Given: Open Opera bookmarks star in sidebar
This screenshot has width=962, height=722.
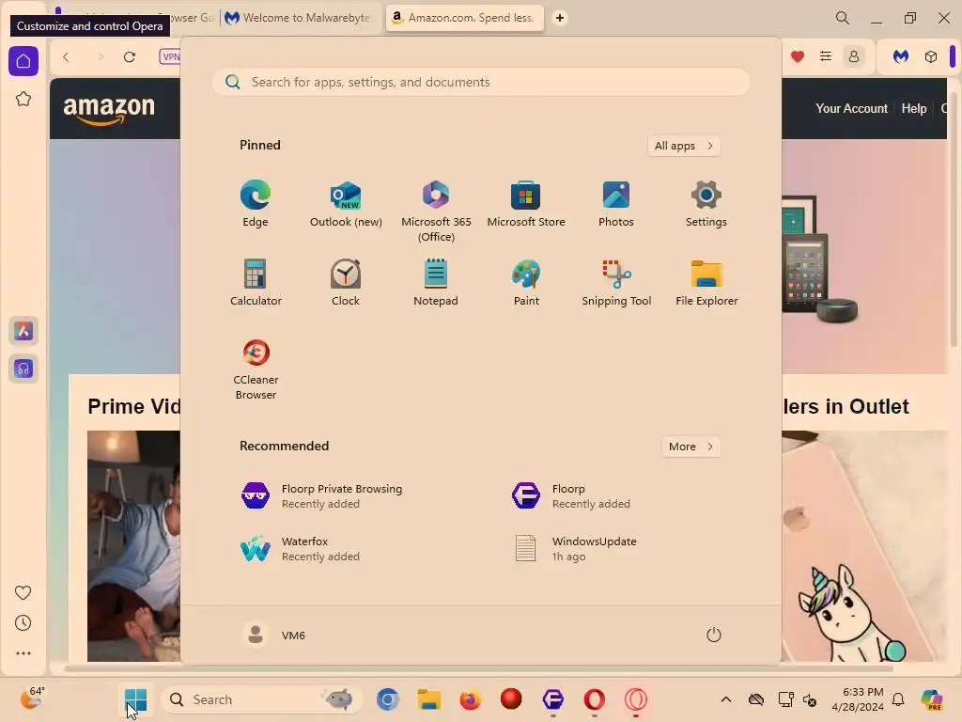Looking at the screenshot, I should tap(23, 99).
